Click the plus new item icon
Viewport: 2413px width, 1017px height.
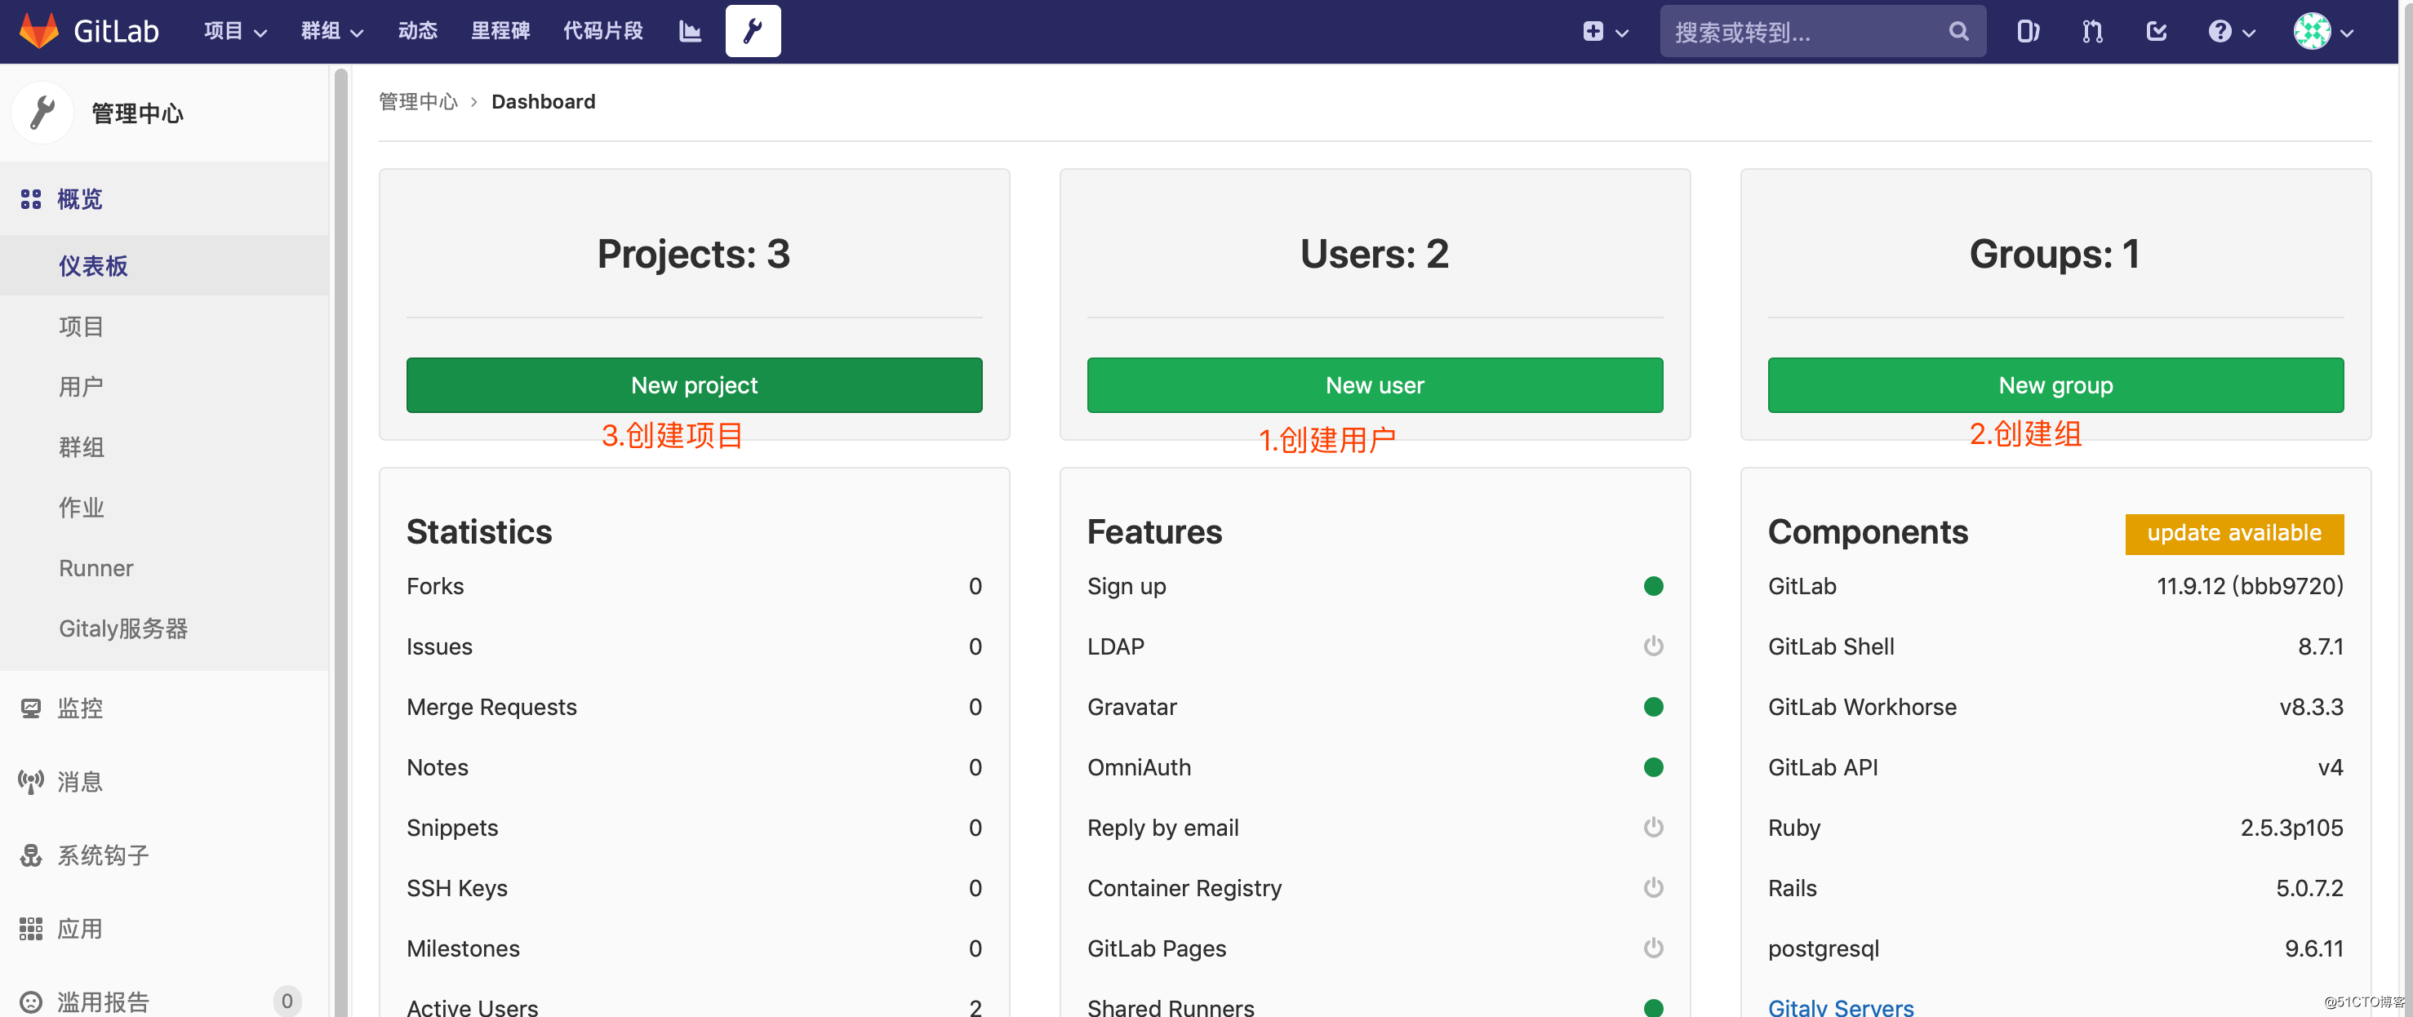click(x=1593, y=32)
